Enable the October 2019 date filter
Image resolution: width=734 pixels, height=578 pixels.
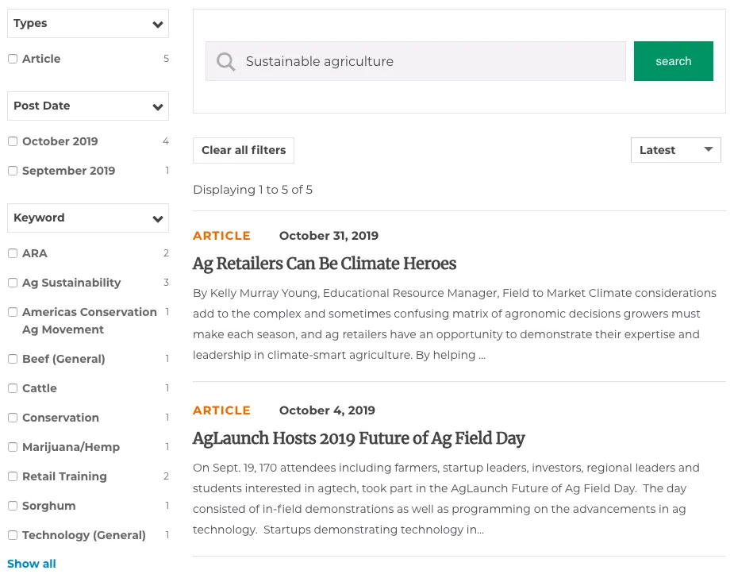[13, 141]
